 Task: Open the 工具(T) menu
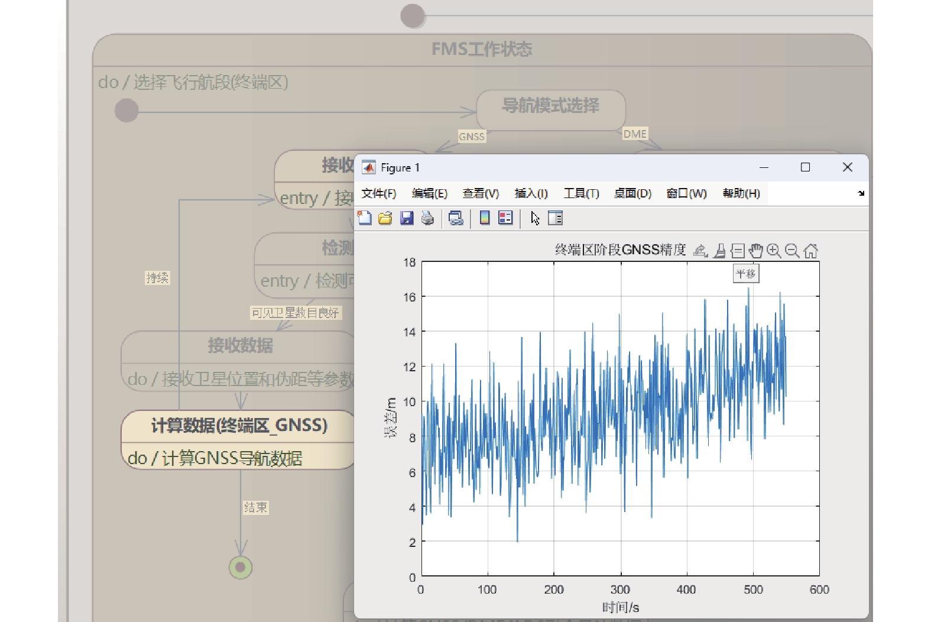pyautogui.click(x=581, y=193)
